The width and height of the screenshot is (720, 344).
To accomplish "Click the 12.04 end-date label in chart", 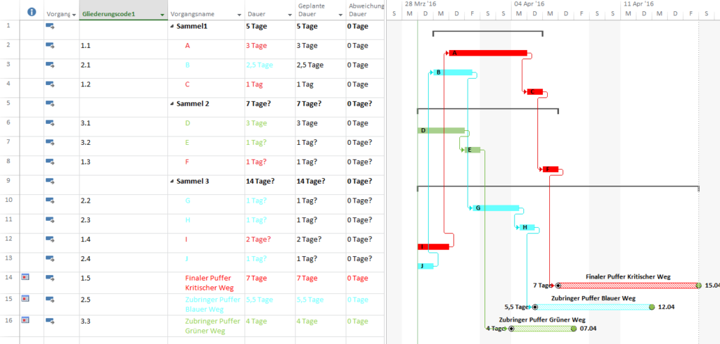I will 667,307.
